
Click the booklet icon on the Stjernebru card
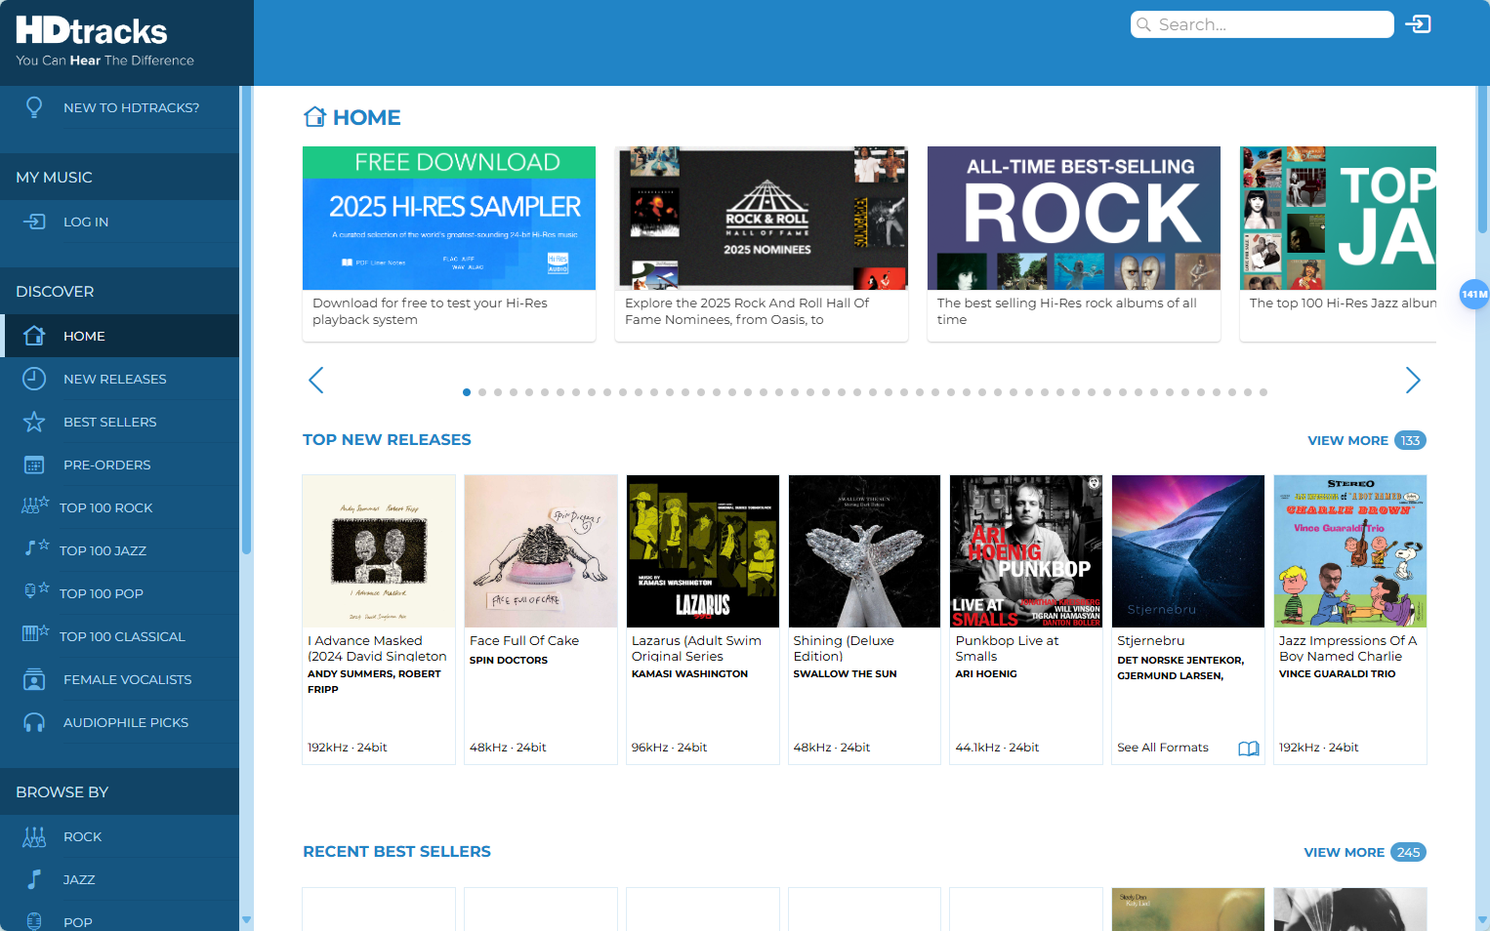1249,749
